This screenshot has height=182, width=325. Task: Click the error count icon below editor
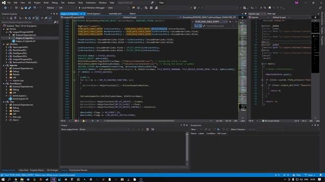[77, 121]
